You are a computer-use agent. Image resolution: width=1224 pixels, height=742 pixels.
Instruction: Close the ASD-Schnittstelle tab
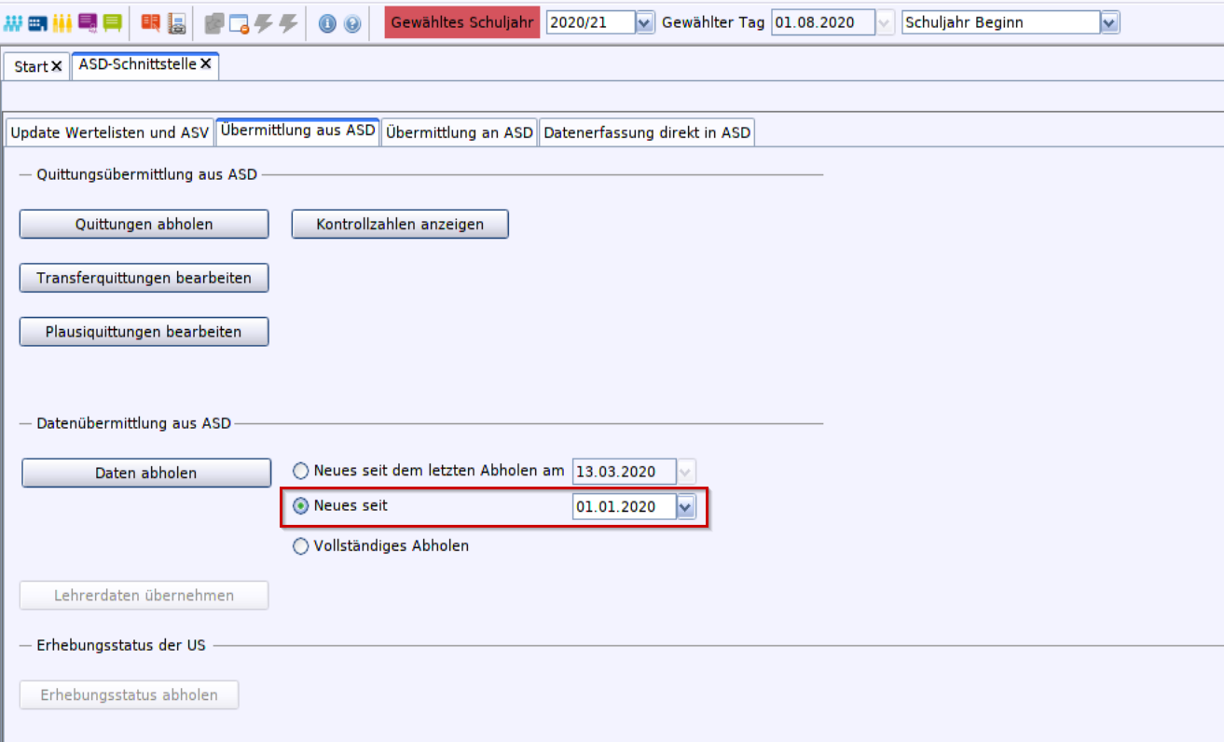click(206, 64)
